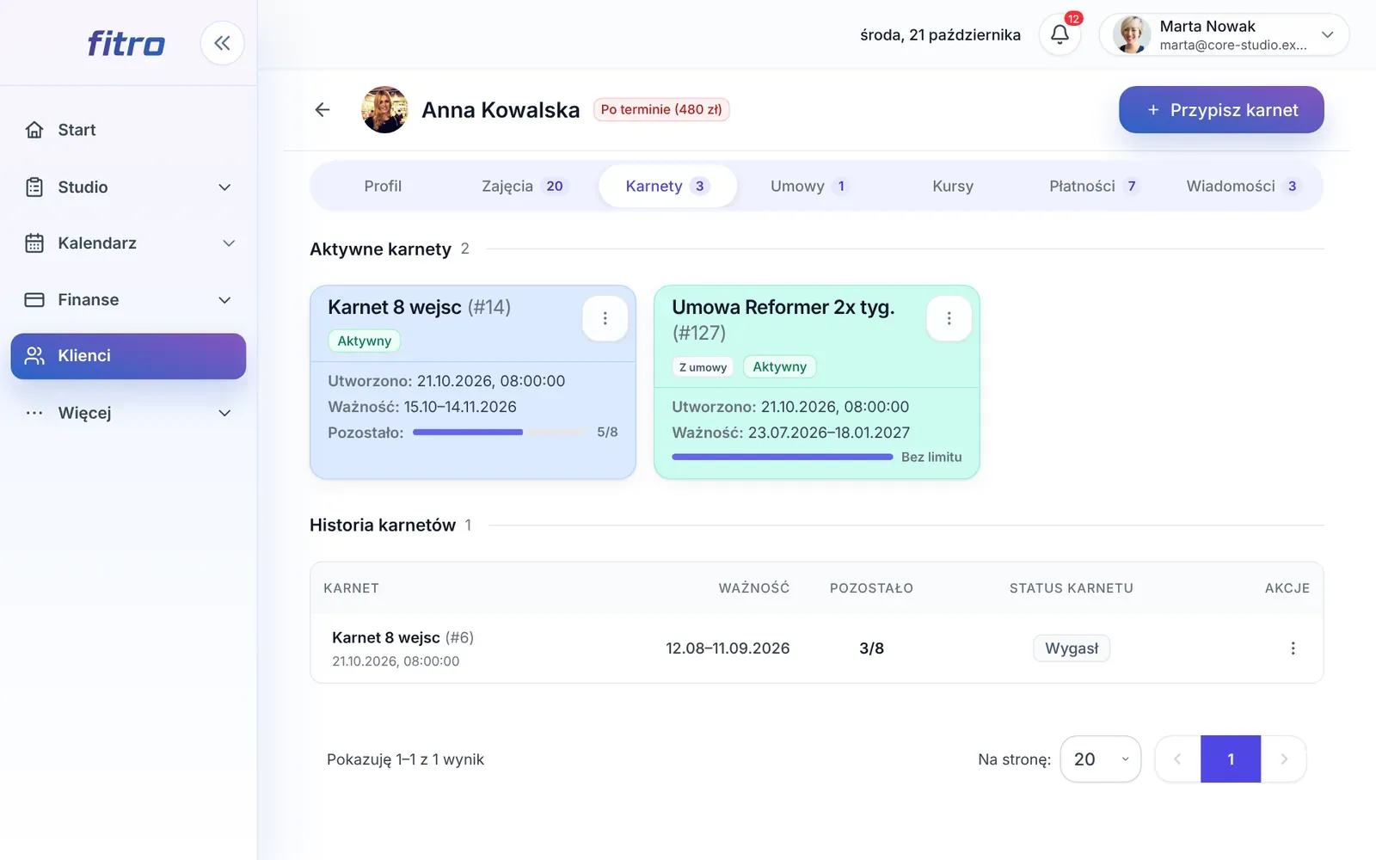The height and width of the screenshot is (860, 1376).
Task: Click the Po terminie (480 zł) badge
Action: pos(661,109)
